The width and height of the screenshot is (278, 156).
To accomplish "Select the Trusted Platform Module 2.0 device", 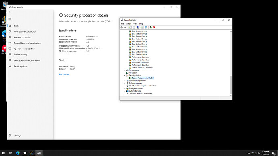I will click(x=142, y=78).
